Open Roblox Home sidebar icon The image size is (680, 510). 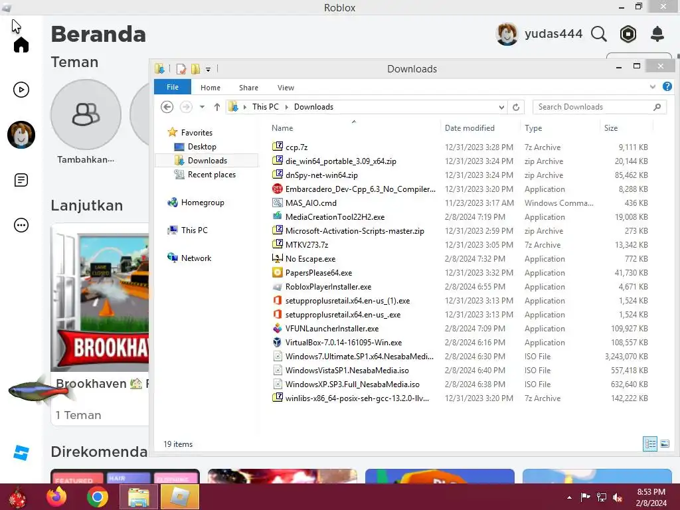coord(21,44)
